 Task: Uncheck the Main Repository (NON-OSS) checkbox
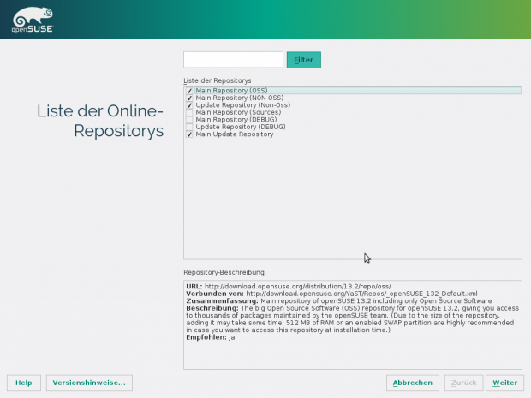tap(189, 98)
